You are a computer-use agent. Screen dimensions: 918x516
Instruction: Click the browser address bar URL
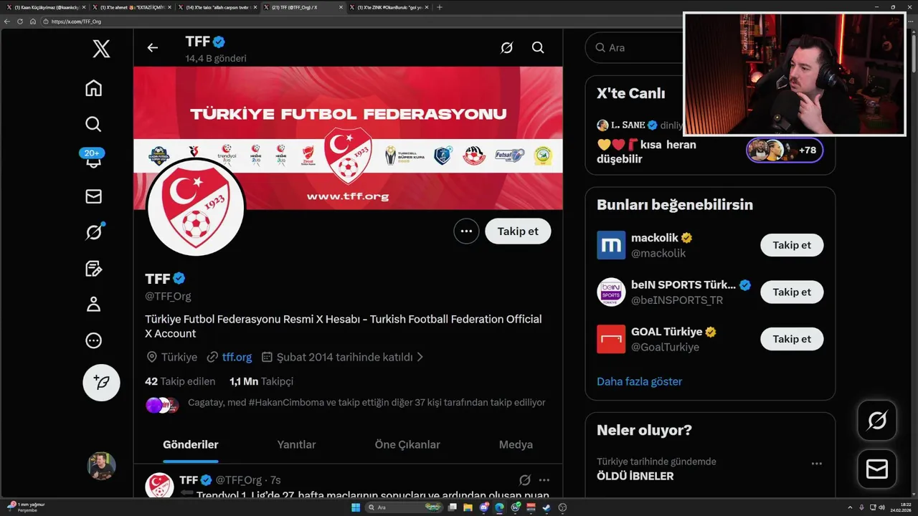pyautogui.click(x=75, y=21)
